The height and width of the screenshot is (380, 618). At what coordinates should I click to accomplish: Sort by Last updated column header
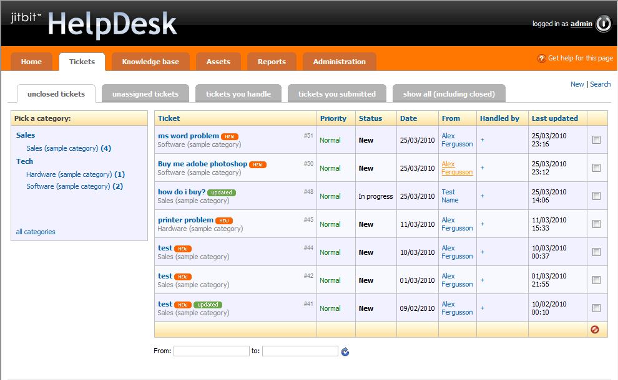[x=554, y=118]
